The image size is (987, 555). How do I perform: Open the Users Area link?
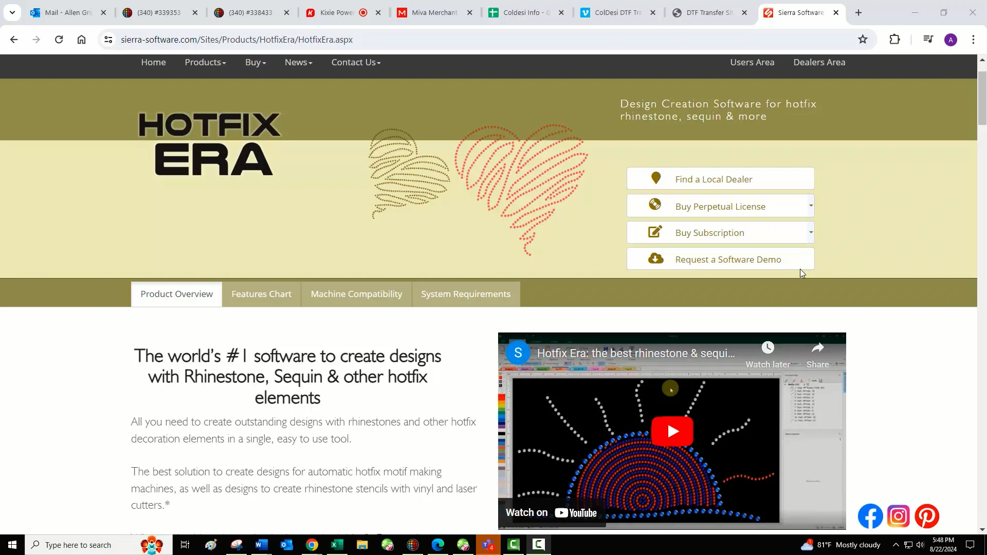(x=752, y=62)
